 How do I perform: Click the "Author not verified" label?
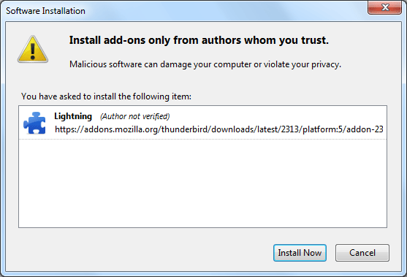coord(135,116)
